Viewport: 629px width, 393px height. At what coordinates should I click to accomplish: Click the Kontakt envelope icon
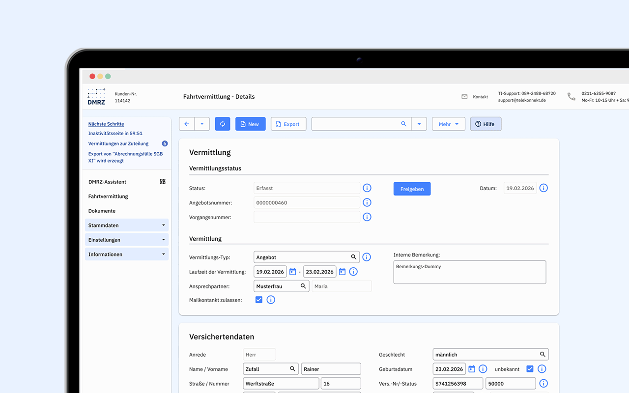click(464, 97)
